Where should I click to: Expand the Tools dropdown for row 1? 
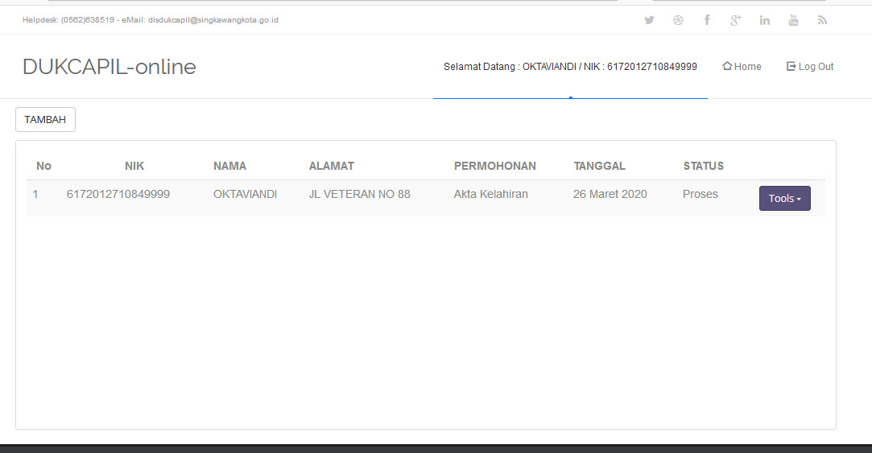click(x=784, y=199)
